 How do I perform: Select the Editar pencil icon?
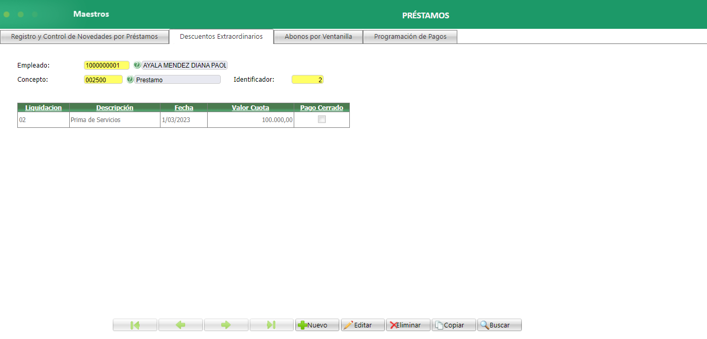pyautogui.click(x=349, y=325)
